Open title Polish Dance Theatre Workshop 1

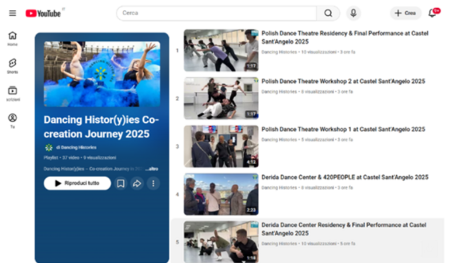click(x=343, y=129)
